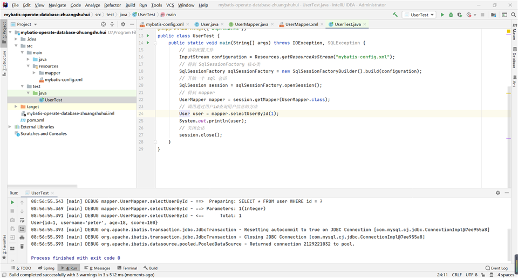Open Maven tool window on right edge
This screenshot has height=278, width=518.
click(x=515, y=32)
